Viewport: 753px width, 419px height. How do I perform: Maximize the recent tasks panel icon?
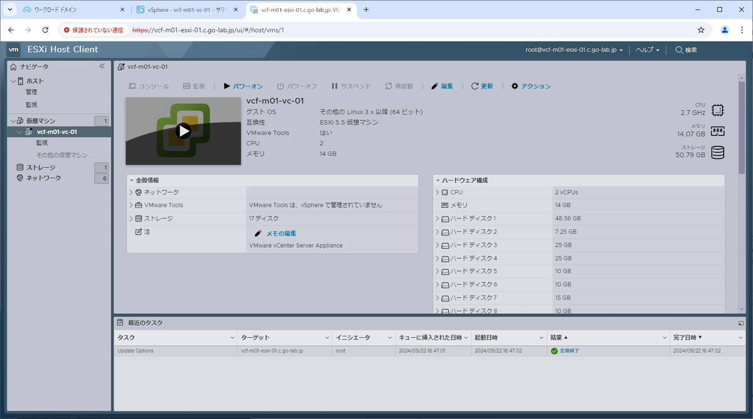pyautogui.click(x=741, y=323)
